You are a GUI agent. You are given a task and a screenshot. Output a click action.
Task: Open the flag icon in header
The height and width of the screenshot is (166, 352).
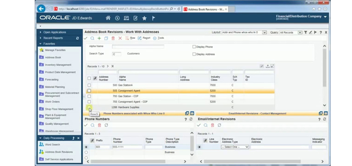[154, 18]
